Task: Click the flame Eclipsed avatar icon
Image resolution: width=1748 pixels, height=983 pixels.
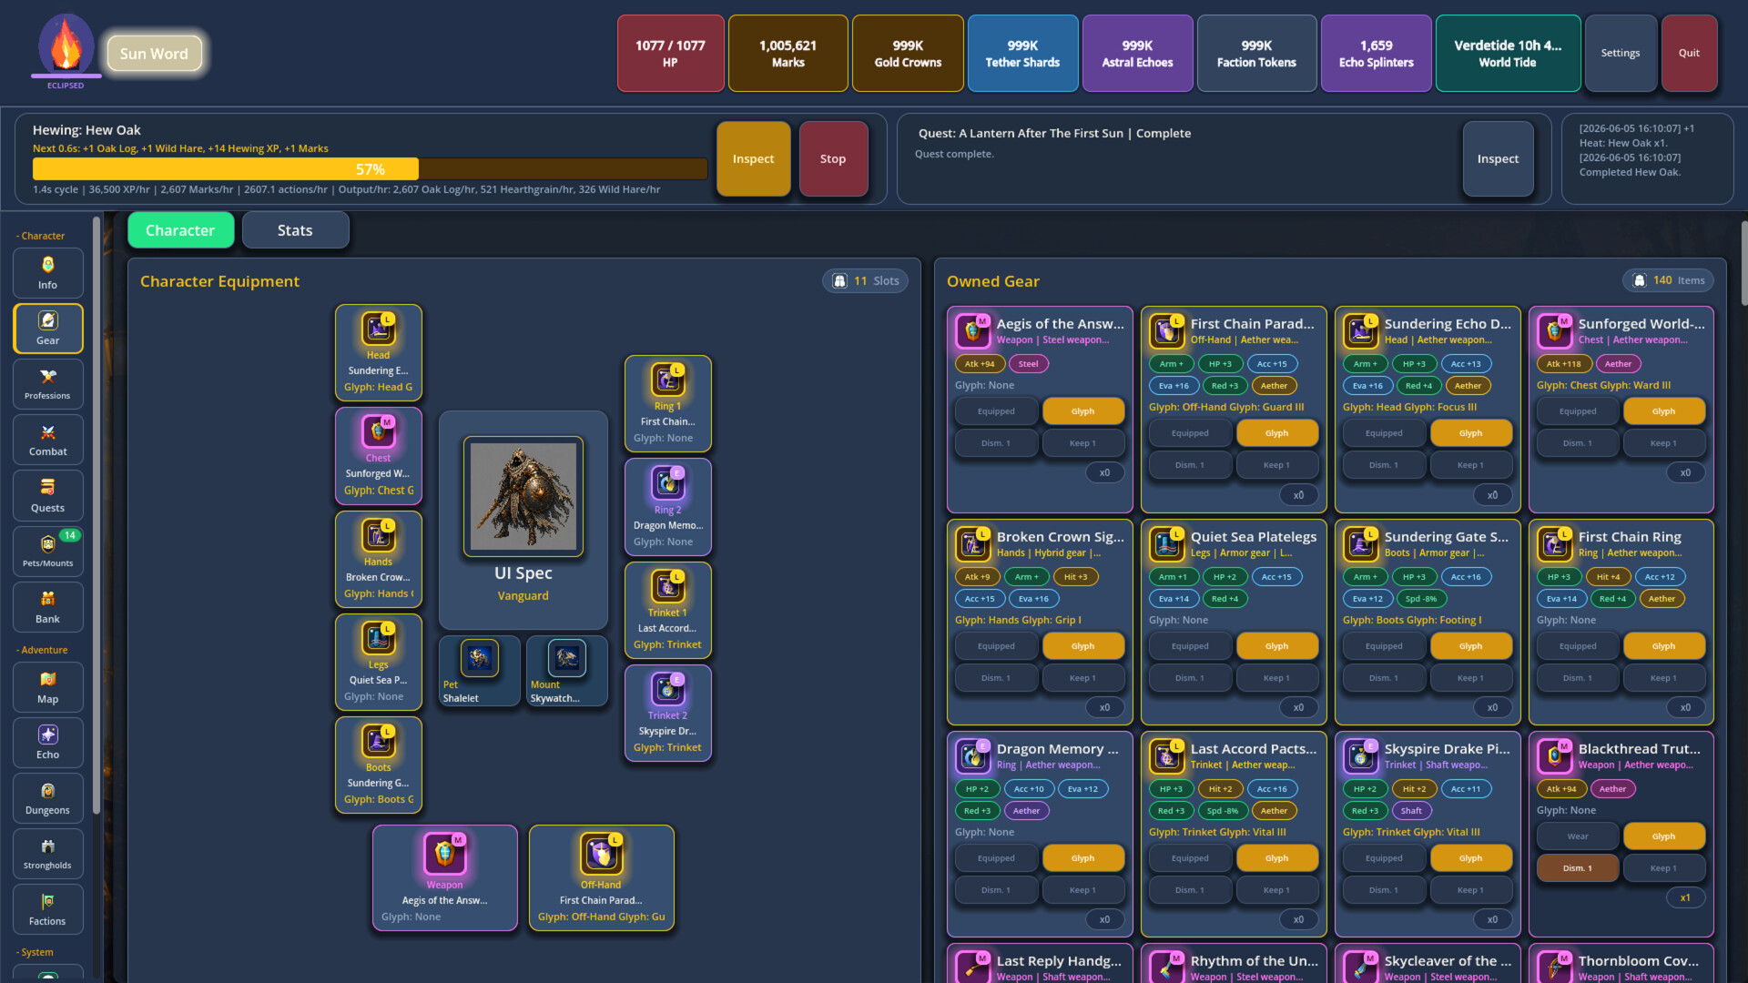Action: 66,46
